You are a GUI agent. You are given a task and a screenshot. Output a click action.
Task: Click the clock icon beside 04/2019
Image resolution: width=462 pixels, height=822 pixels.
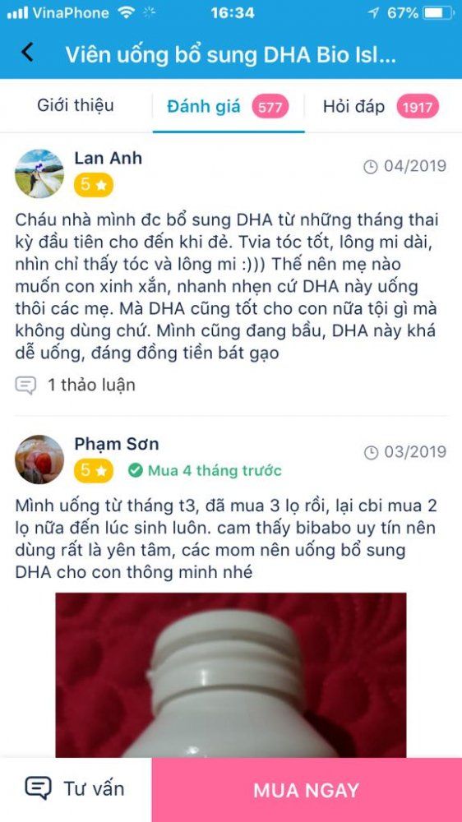(x=370, y=167)
